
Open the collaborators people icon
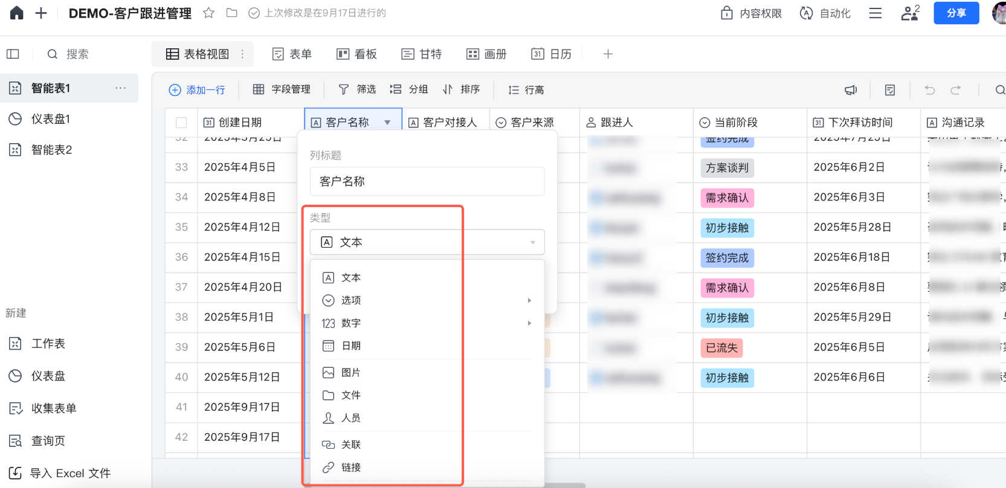pyautogui.click(x=909, y=13)
